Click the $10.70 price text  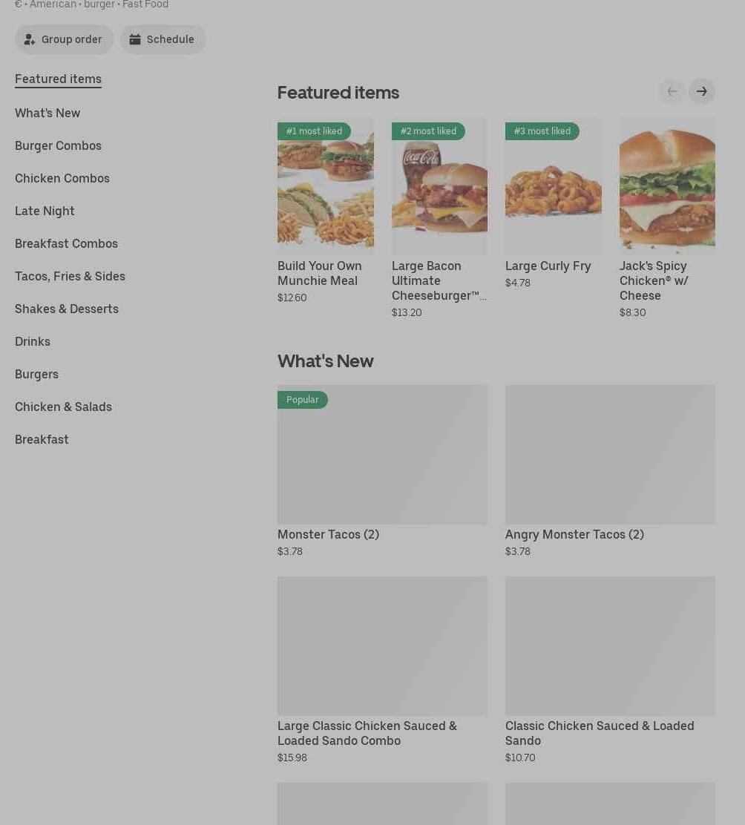point(520,757)
